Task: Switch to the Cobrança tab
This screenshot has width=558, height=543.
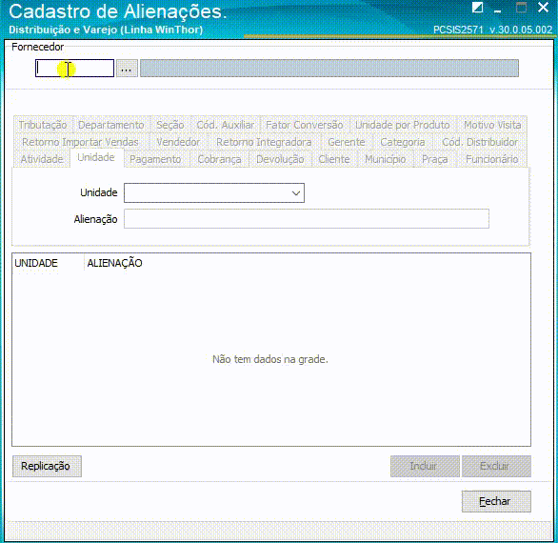Action: point(219,159)
